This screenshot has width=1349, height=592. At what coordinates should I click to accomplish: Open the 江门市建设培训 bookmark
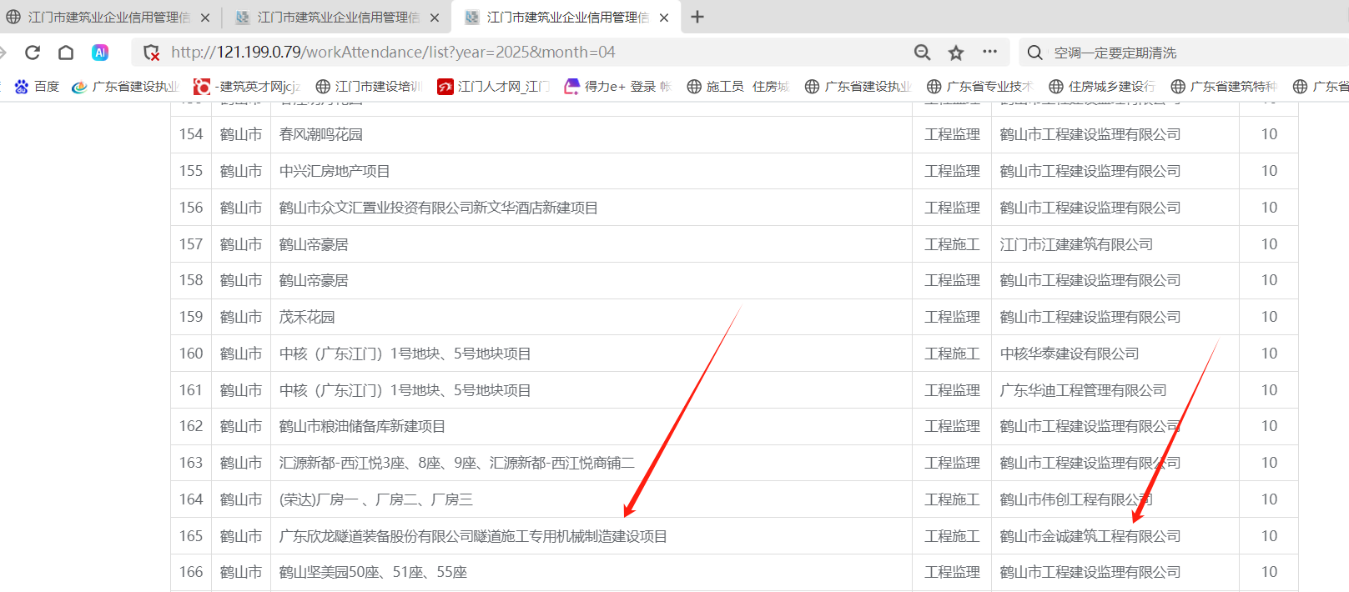tap(369, 86)
